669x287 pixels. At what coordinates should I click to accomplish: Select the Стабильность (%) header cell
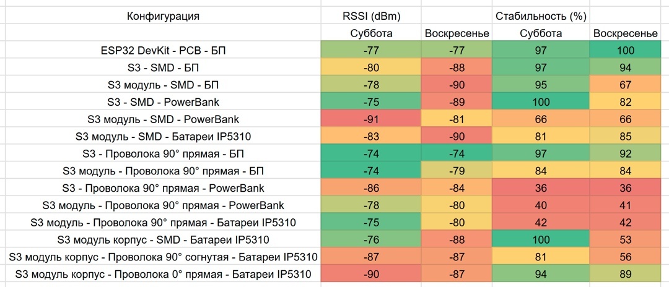[541, 16]
